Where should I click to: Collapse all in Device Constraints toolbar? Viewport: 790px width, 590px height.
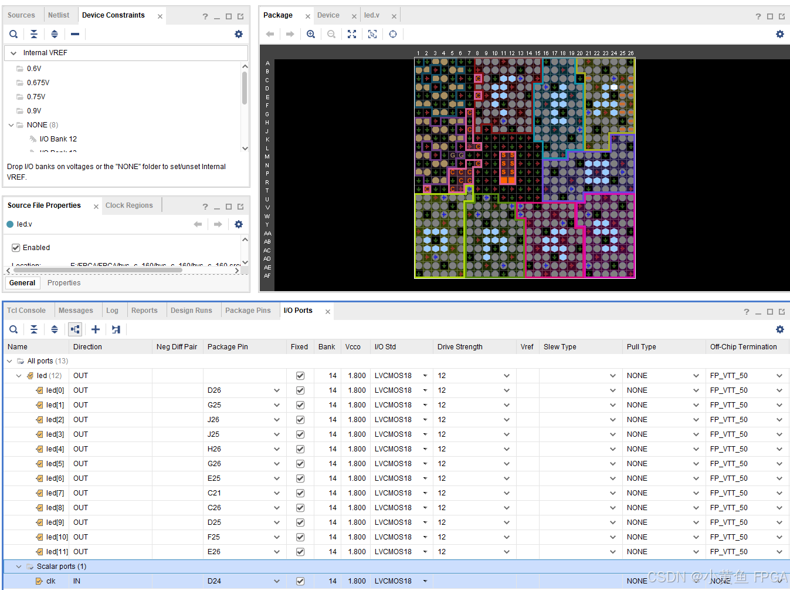(34, 34)
